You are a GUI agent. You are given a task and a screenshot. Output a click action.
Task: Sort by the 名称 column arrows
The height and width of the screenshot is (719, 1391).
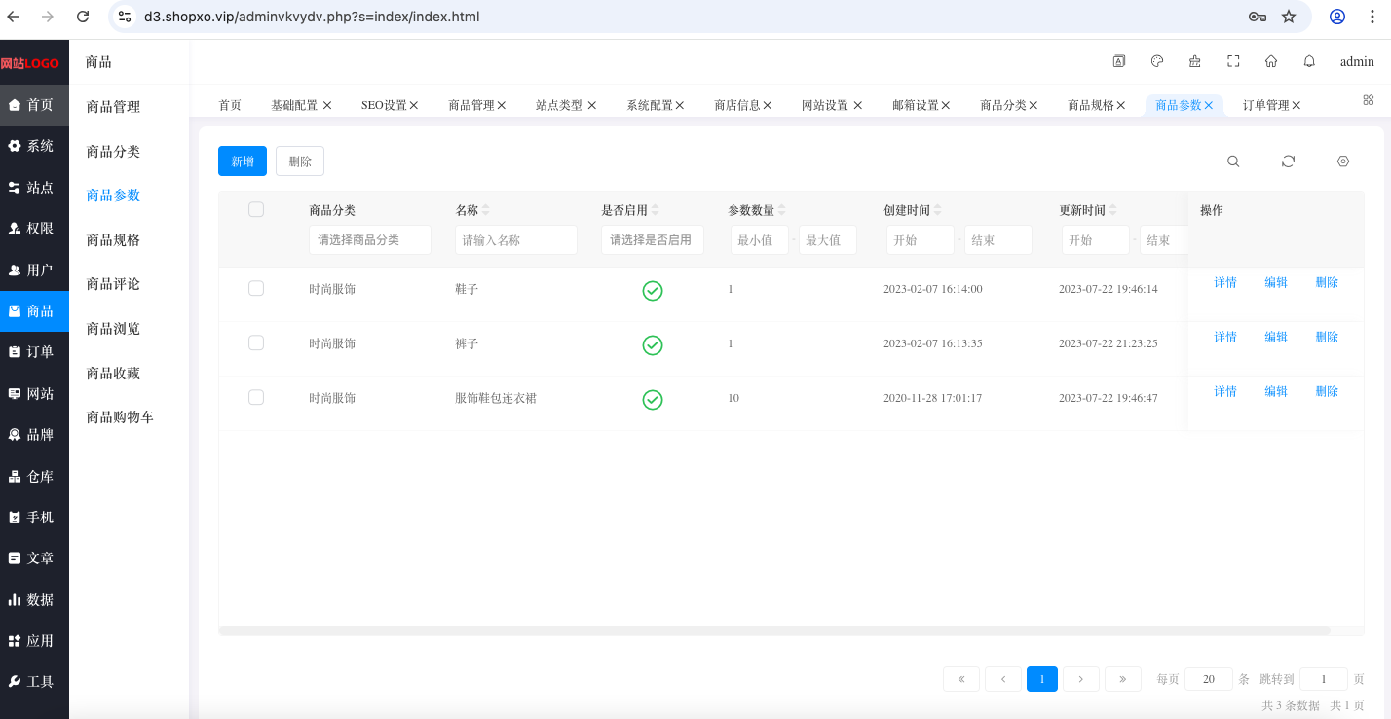coord(486,210)
